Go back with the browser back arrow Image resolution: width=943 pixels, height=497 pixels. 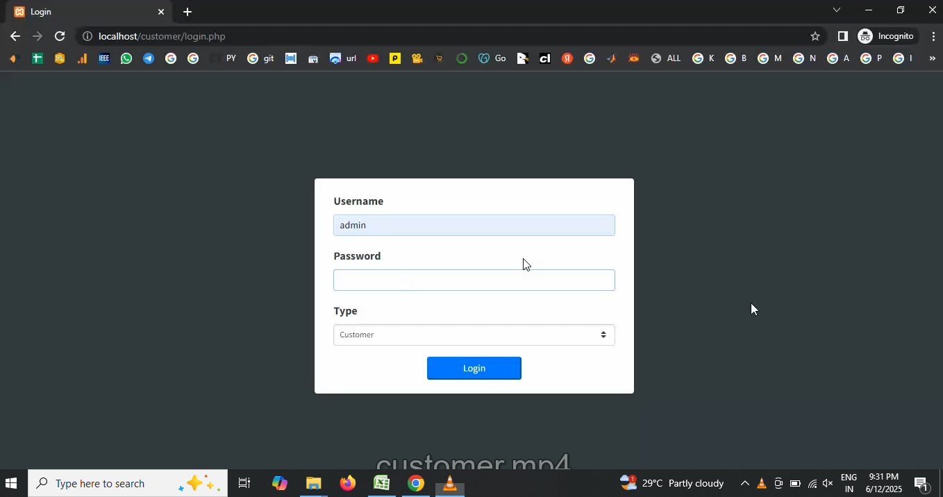click(15, 36)
